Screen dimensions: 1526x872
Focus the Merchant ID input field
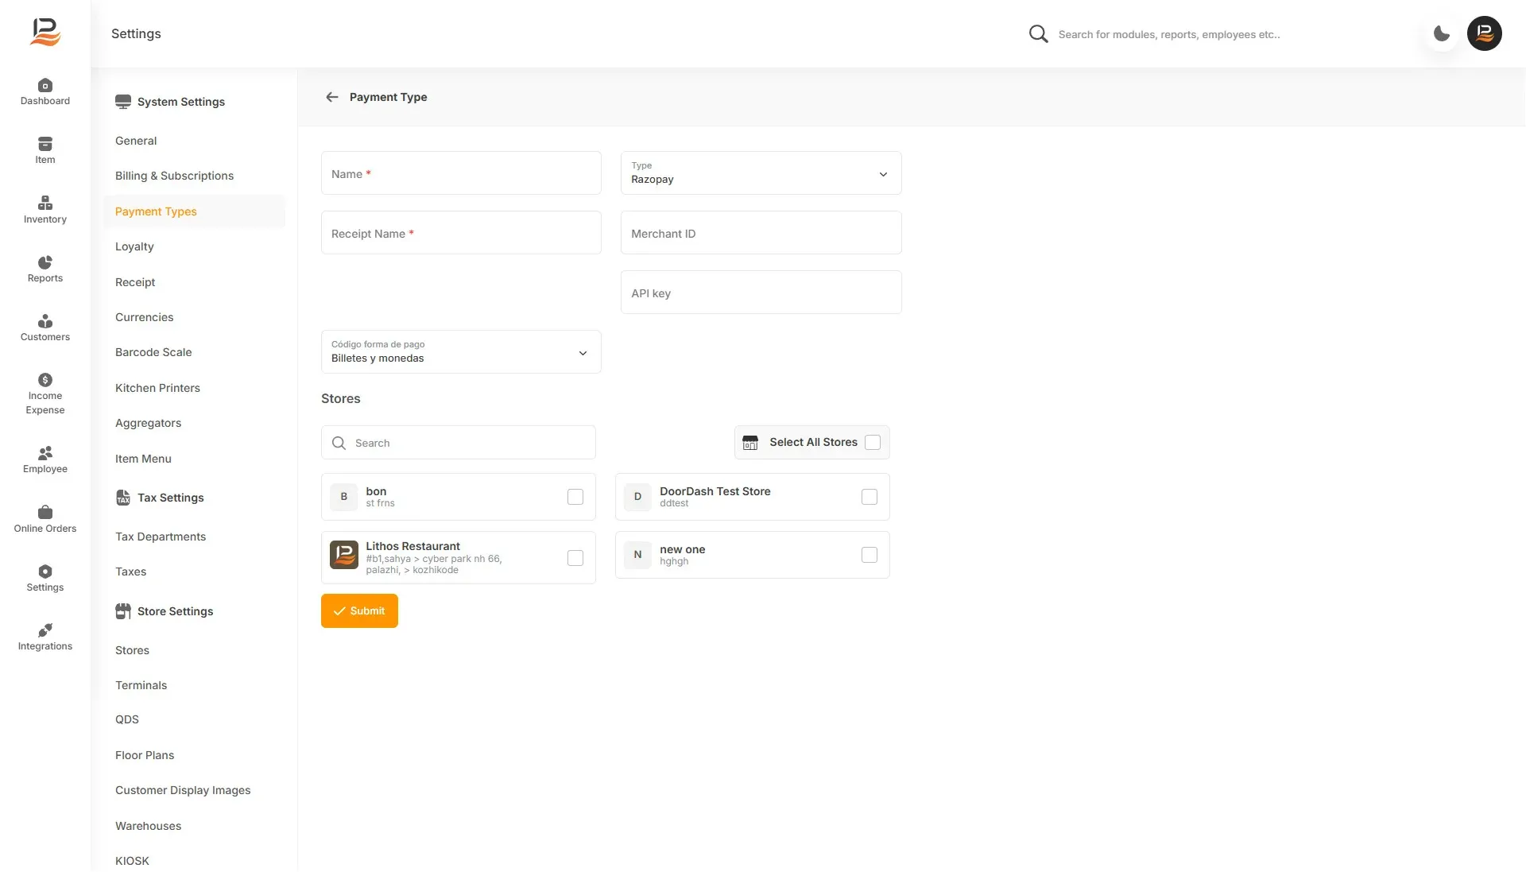point(761,233)
